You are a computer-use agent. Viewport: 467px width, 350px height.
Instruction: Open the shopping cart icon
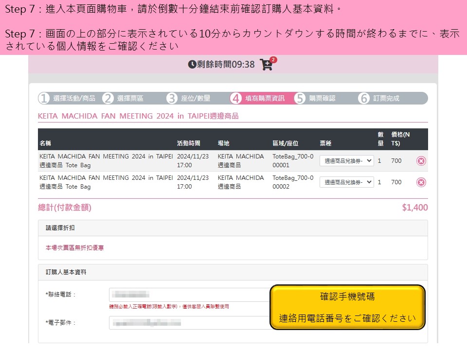266,65
